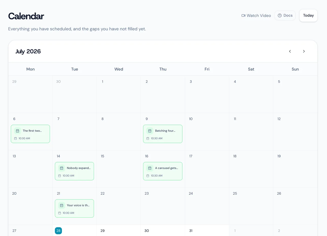Click 10:30 AM time on July 21 event
327x236 pixels.
point(68,213)
